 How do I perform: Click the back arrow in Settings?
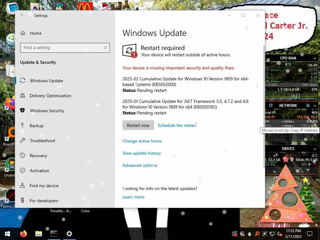click(22, 15)
